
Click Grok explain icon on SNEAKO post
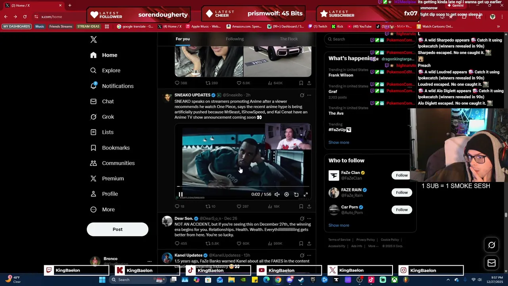tap(302, 95)
